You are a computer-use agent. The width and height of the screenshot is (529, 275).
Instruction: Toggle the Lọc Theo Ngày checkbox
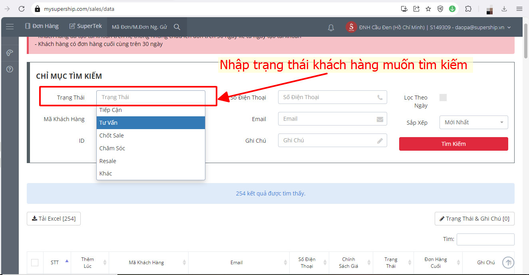pyautogui.click(x=443, y=98)
